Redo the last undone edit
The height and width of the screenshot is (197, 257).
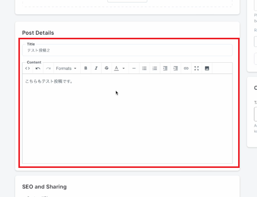click(48, 68)
